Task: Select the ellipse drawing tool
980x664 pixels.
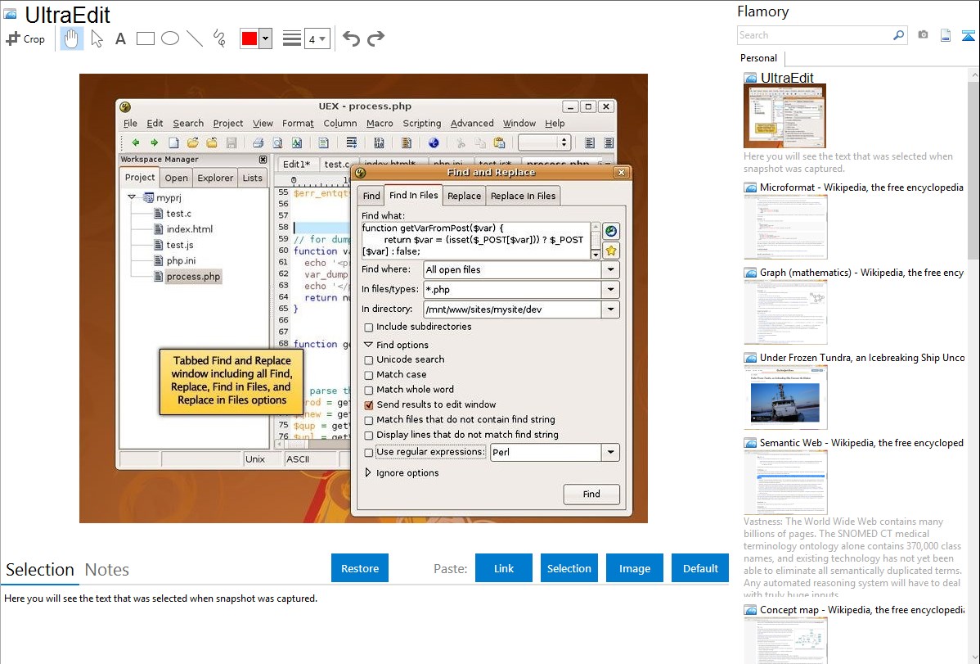Action: tap(170, 38)
